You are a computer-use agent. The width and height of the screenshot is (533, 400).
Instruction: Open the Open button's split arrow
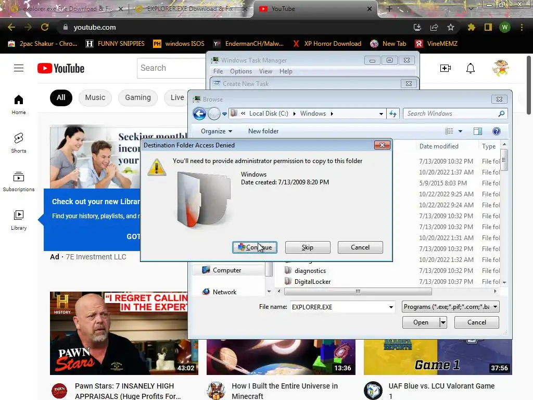click(x=443, y=322)
